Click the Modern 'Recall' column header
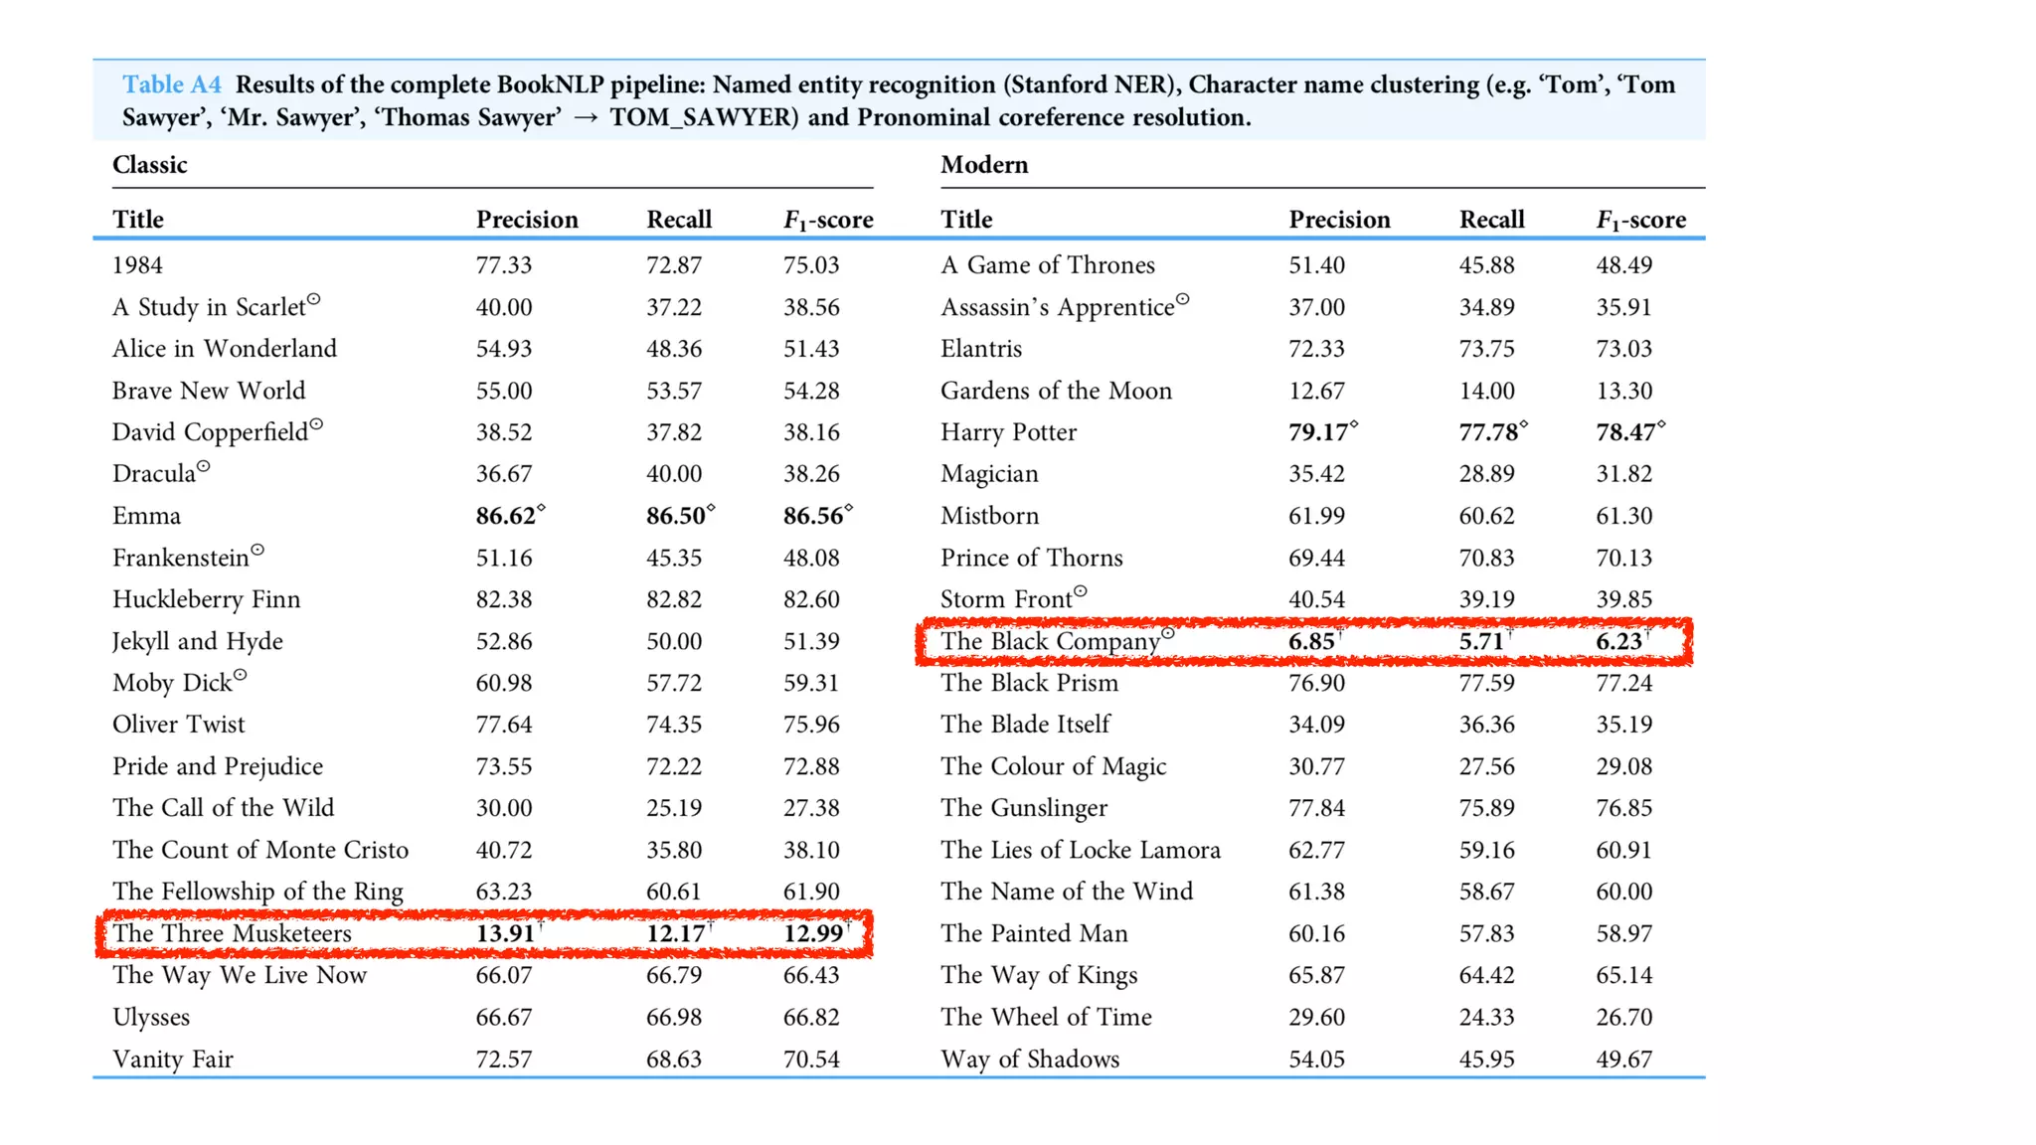2036x1145 pixels. (1491, 220)
